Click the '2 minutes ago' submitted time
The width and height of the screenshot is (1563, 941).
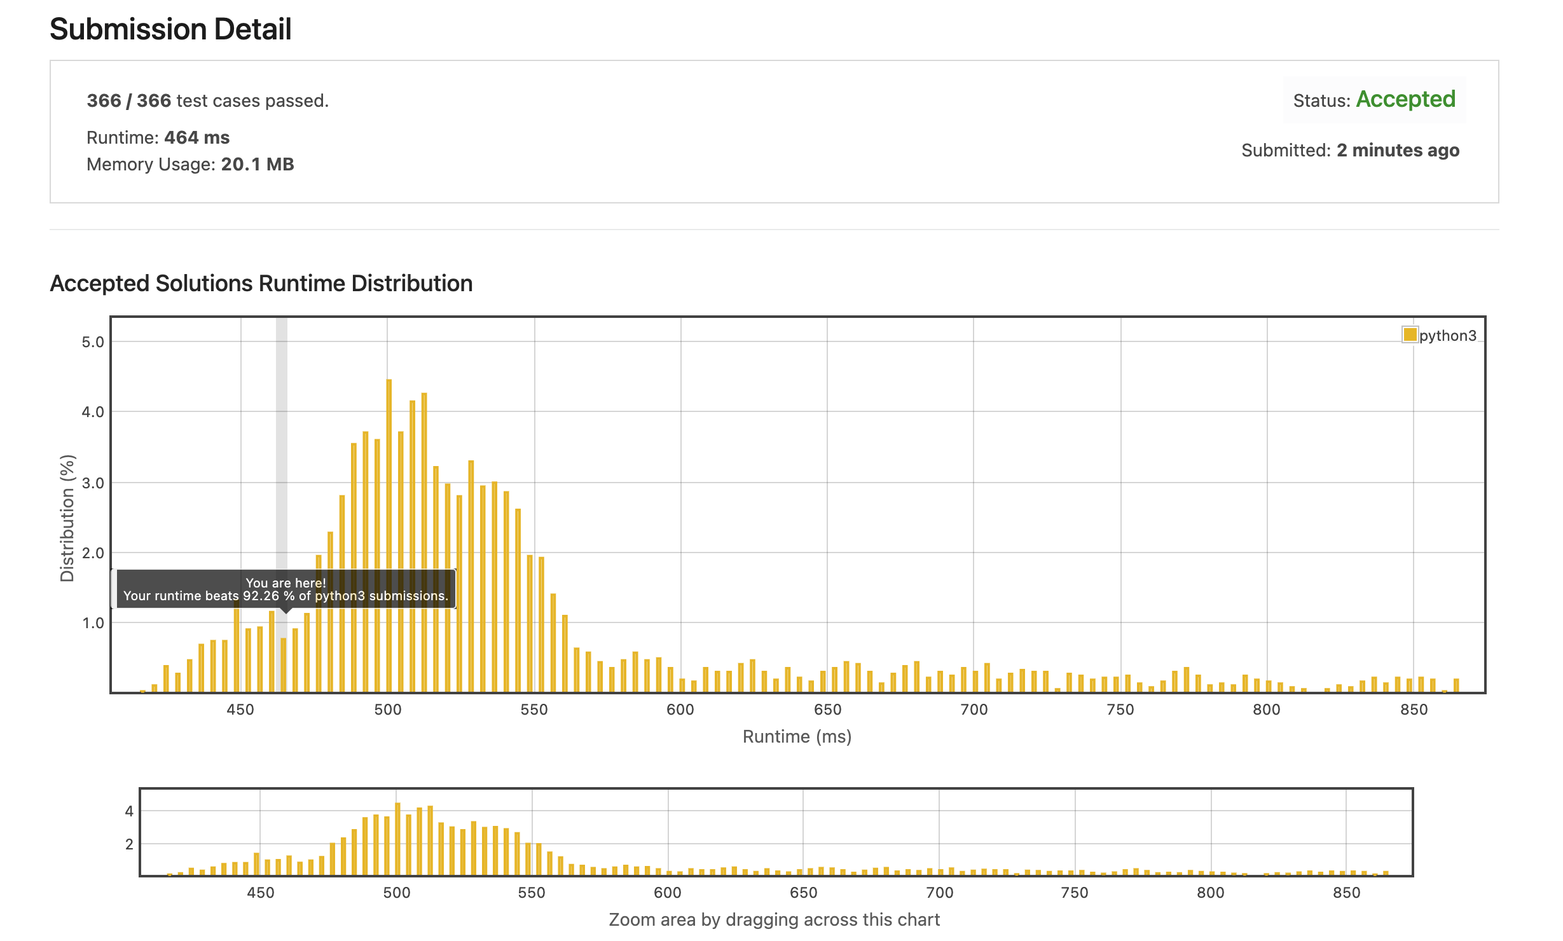coord(1398,150)
